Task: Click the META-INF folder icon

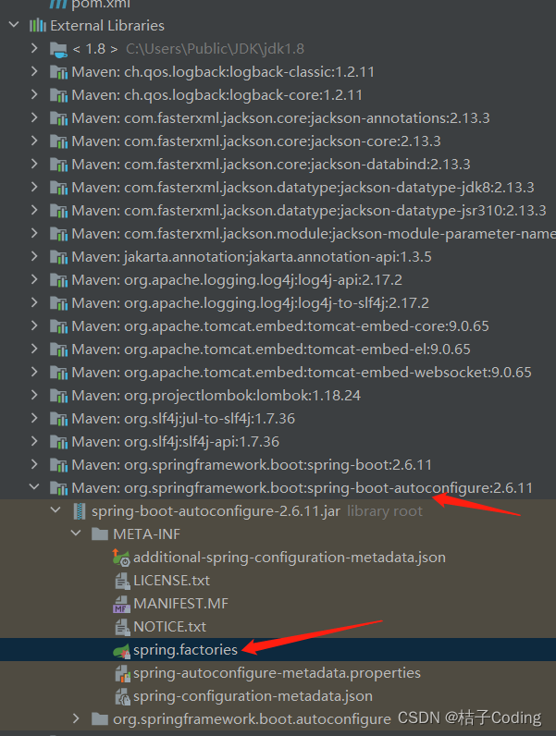Action: (x=100, y=534)
